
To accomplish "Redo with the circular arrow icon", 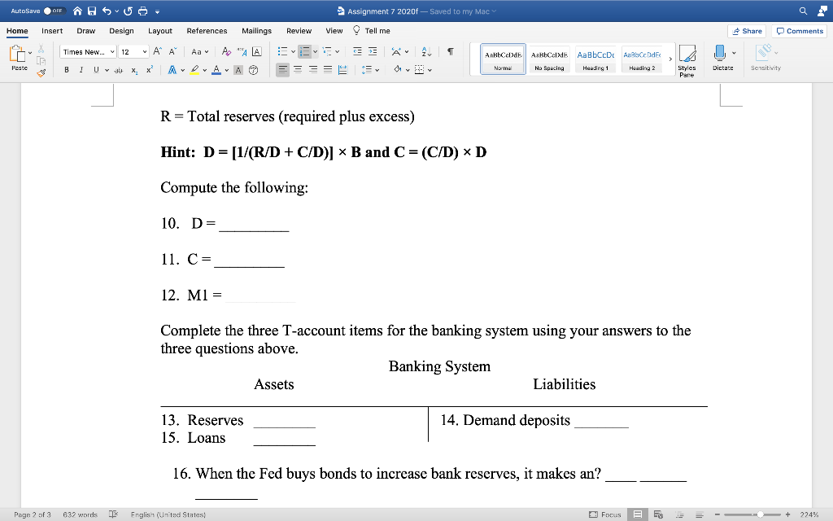I will (x=128, y=11).
